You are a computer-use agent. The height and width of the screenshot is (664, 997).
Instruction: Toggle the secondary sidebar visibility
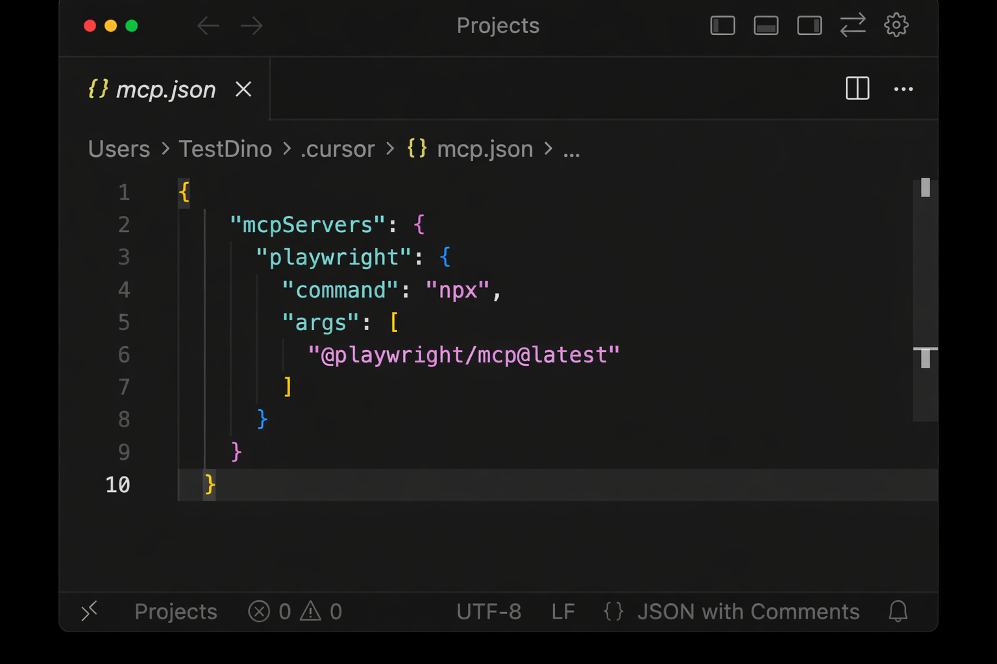[x=809, y=25]
